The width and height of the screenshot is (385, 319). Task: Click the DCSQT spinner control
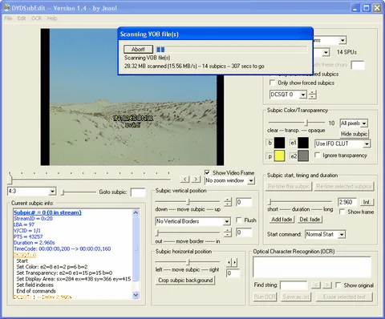point(312,95)
